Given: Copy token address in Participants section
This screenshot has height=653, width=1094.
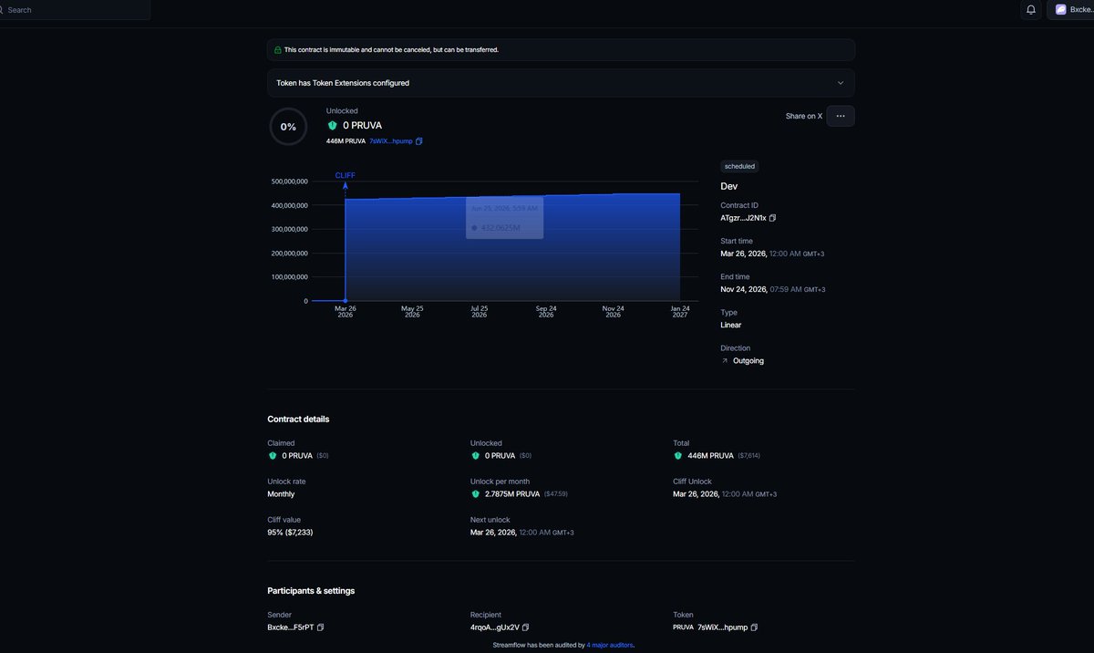Looking at the screenshot, I should coord(754,627).
